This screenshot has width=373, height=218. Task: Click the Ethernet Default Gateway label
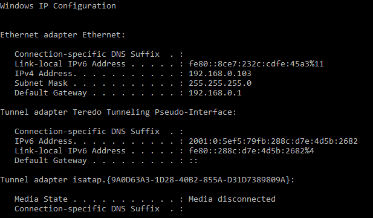click(x=51, y=93)
